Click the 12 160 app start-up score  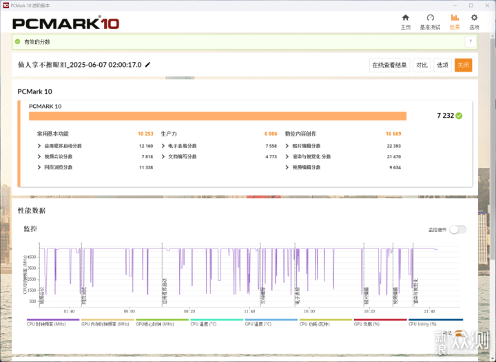146,146
